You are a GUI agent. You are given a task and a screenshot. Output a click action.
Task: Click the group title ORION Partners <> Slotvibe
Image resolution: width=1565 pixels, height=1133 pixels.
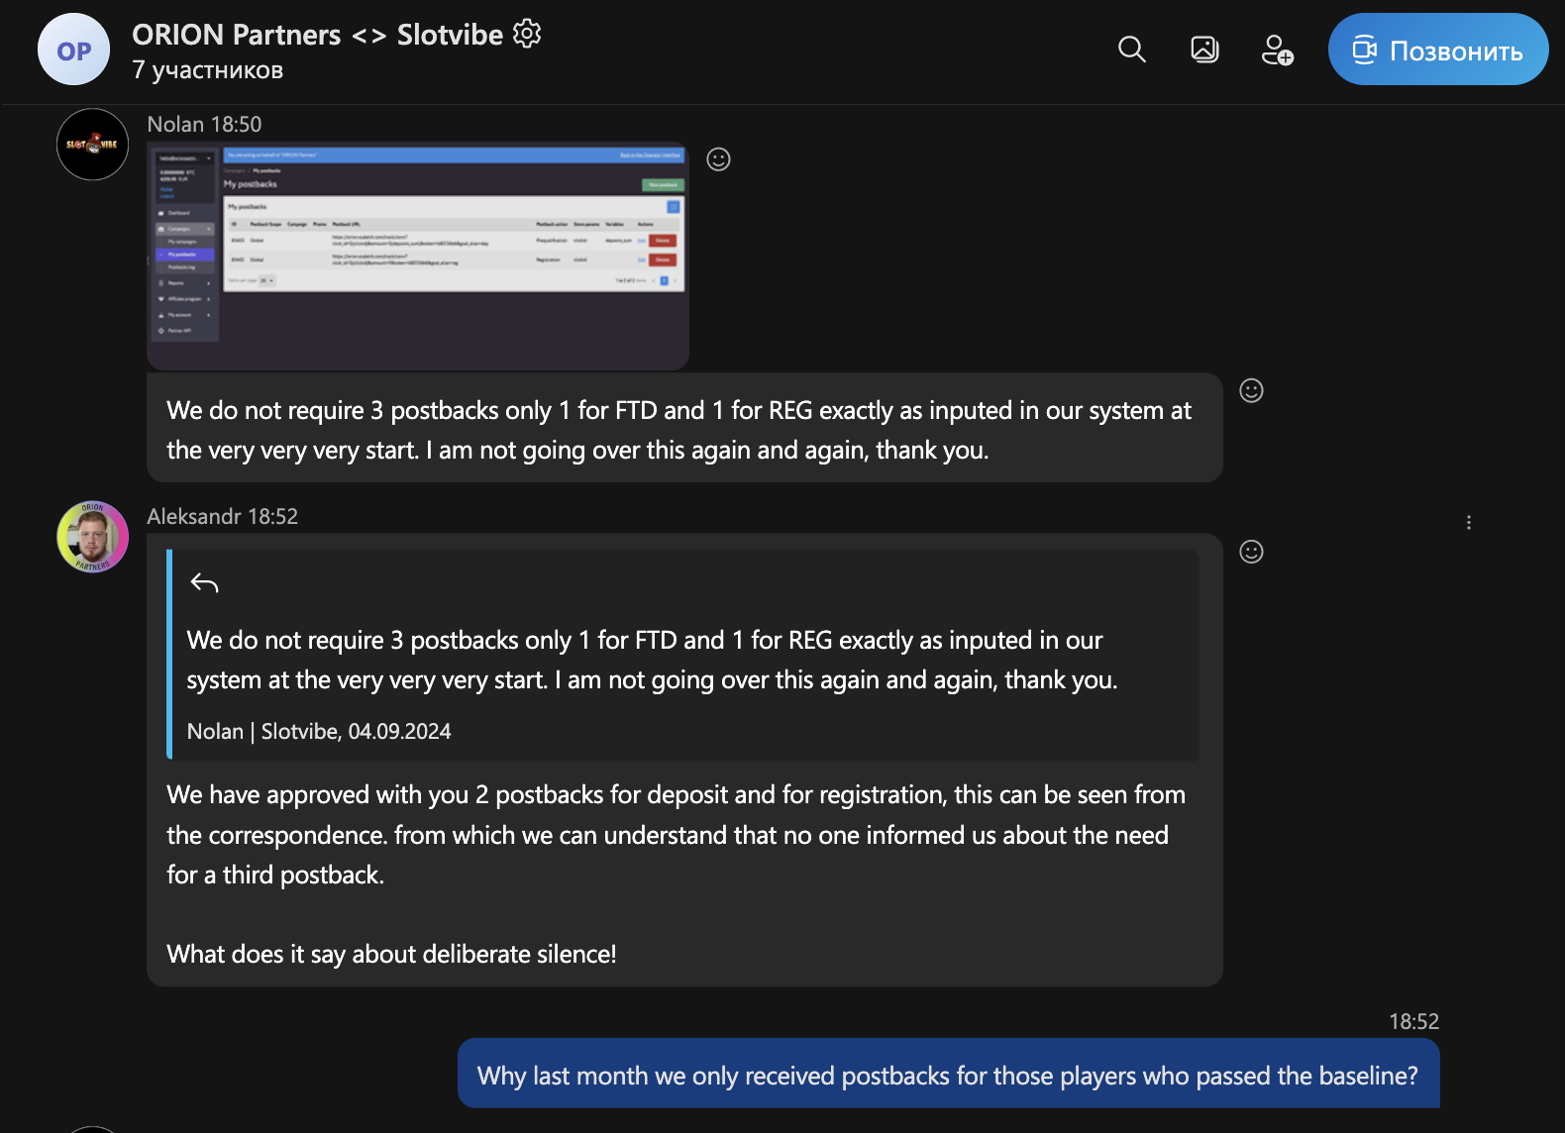318,35
